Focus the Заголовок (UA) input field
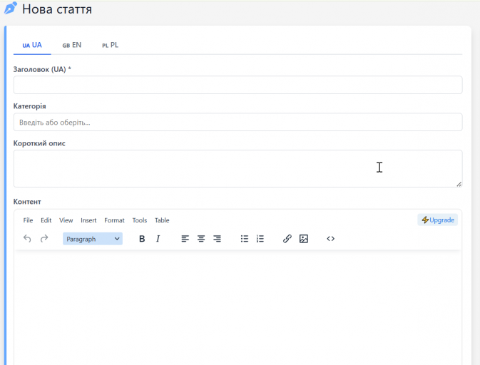 coord(238,85)
